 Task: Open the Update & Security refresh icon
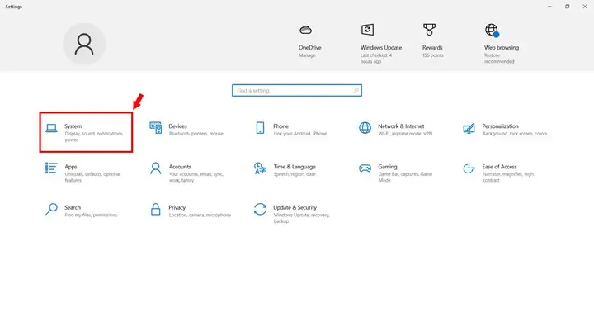tap(260, 209)
